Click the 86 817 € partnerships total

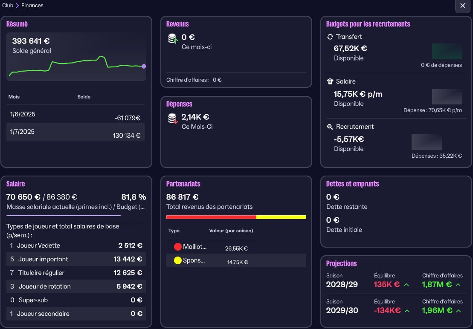[x=182, y=197]
